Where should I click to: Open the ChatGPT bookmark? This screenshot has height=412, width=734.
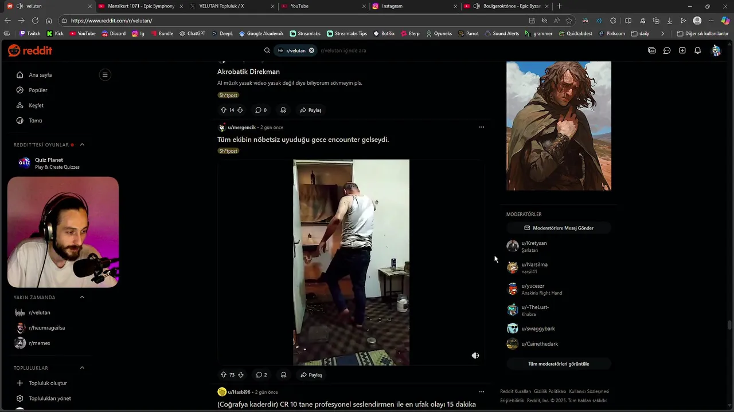(x=192, y=33)
